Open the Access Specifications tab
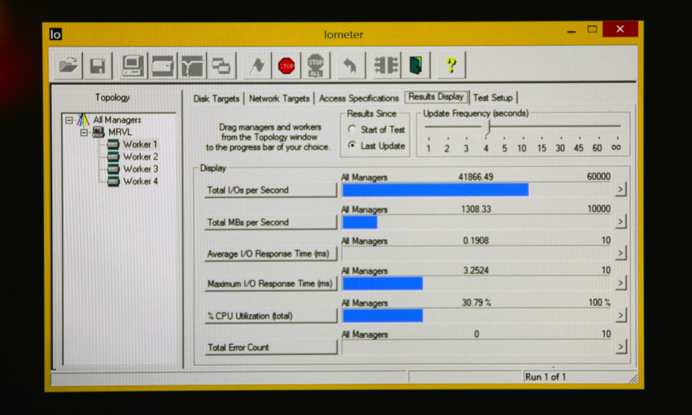692x415 pixels. point(358,98)
